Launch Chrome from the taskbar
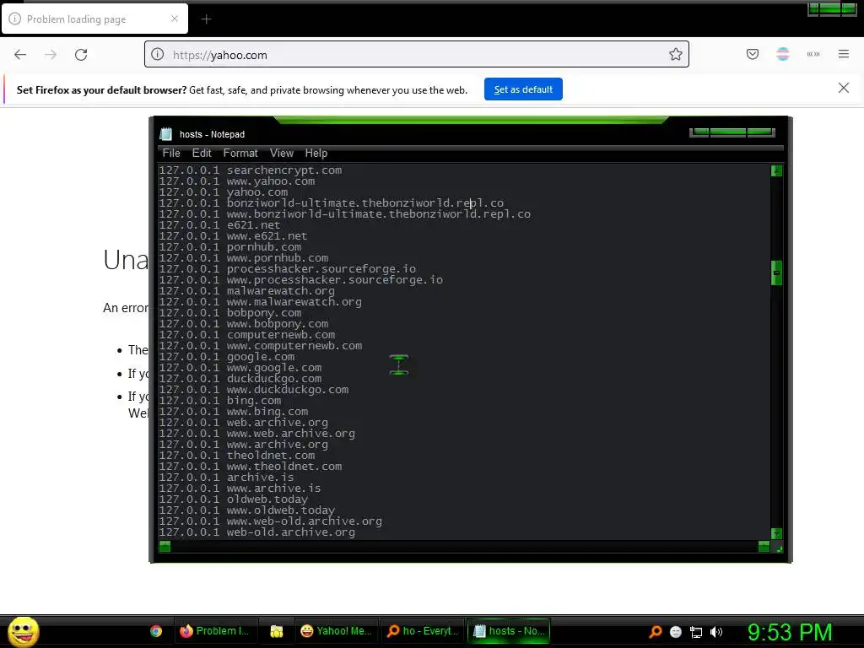Image resolution: width=864 pixels, height=648 pixels. [156, 631]
